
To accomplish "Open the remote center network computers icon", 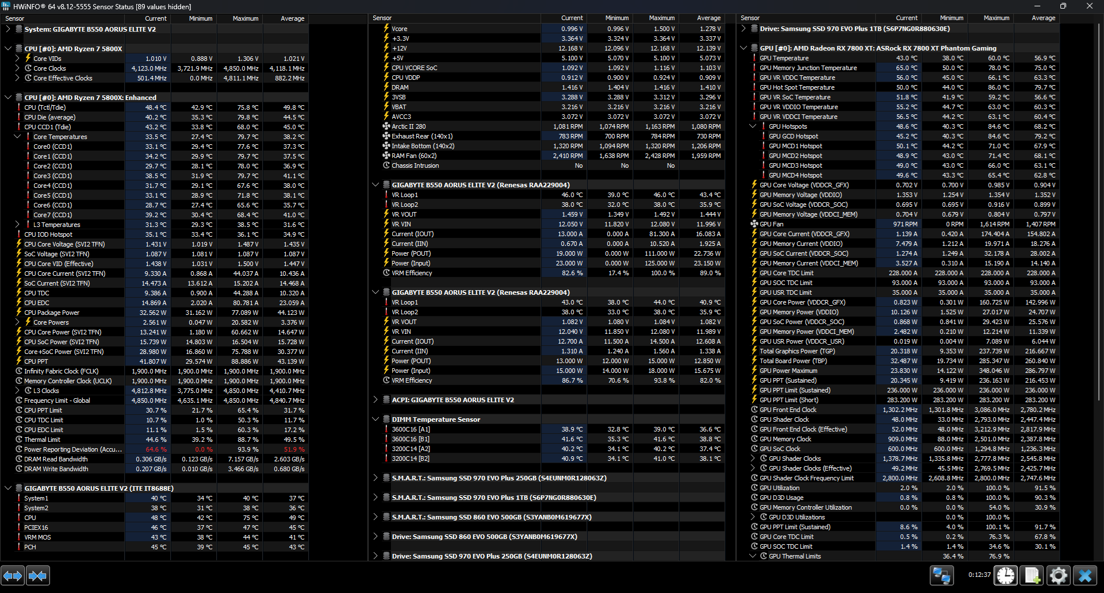I will (x=942, y=575).
